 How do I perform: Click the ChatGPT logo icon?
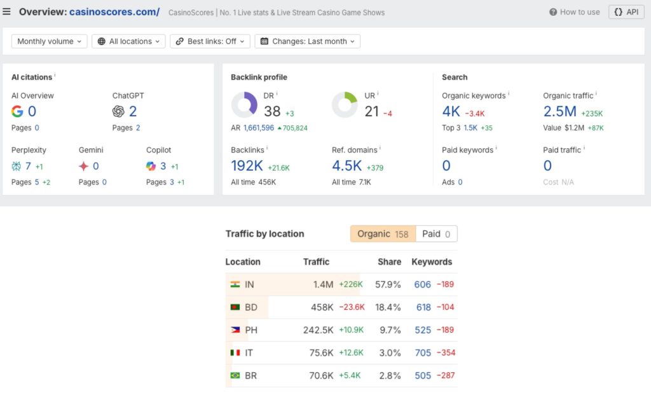pos(118,112)
